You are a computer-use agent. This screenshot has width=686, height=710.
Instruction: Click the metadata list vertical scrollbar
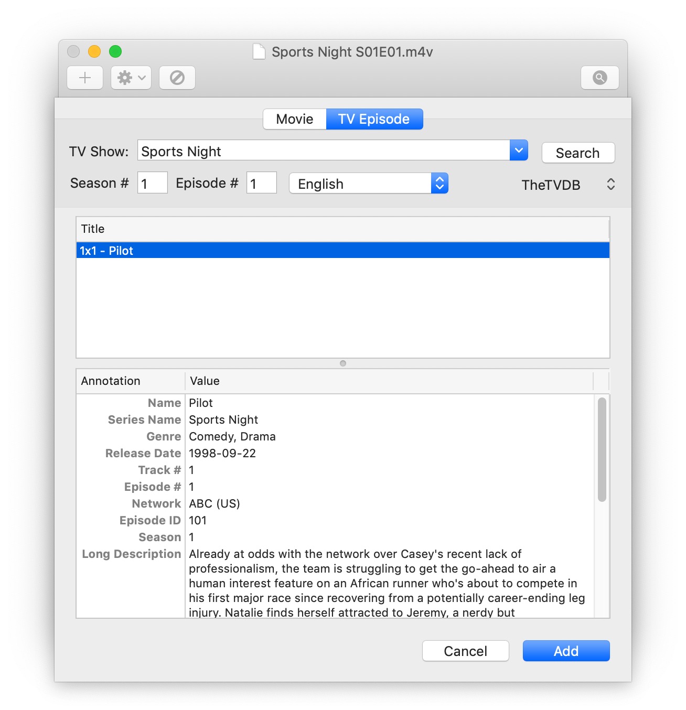602,450
